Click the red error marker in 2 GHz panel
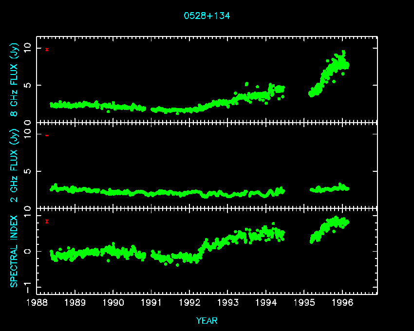 click(47, 135)
